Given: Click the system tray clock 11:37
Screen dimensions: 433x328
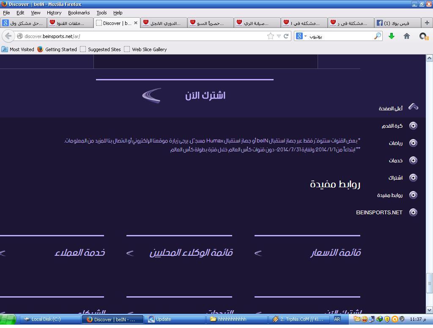Looking at the screenshot, I should click(x=418, y=320).
